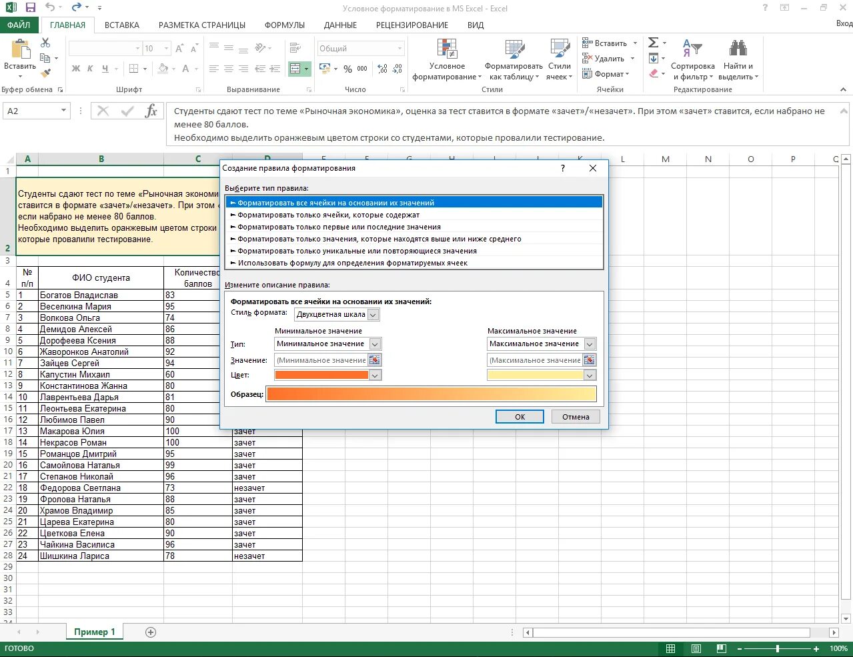The height and width of the screenshot is (657, 853).
Task: Open the ВСТАВКА ribbon tab
Action: (x=122, y=25)
